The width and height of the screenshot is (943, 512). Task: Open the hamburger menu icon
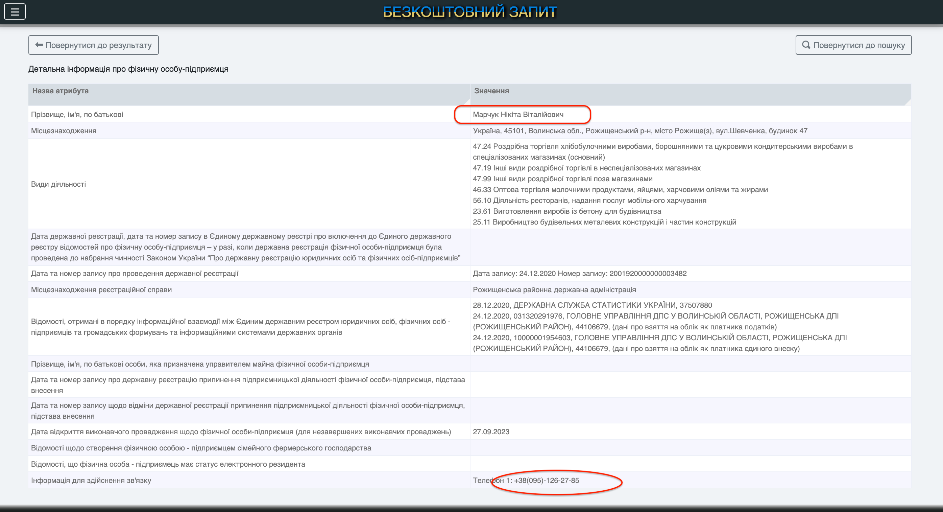(x=15, y=12)
